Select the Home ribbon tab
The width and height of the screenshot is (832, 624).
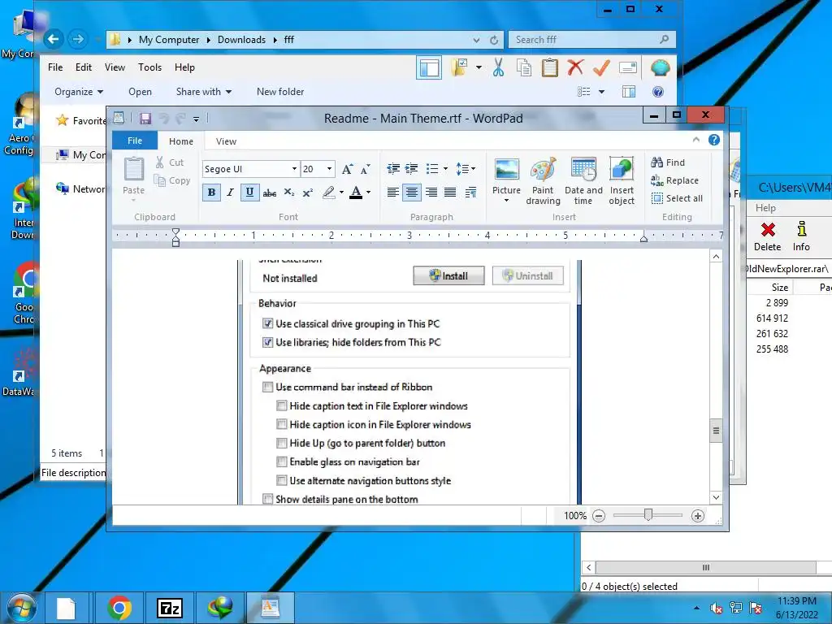181,141
